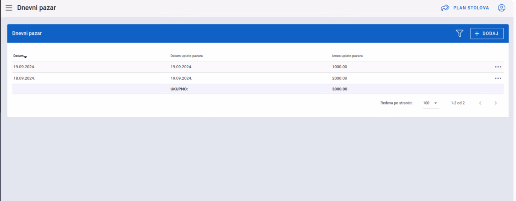516x201 pixels.
Task: Open the user account profile icon
Action: coord(501,8)
